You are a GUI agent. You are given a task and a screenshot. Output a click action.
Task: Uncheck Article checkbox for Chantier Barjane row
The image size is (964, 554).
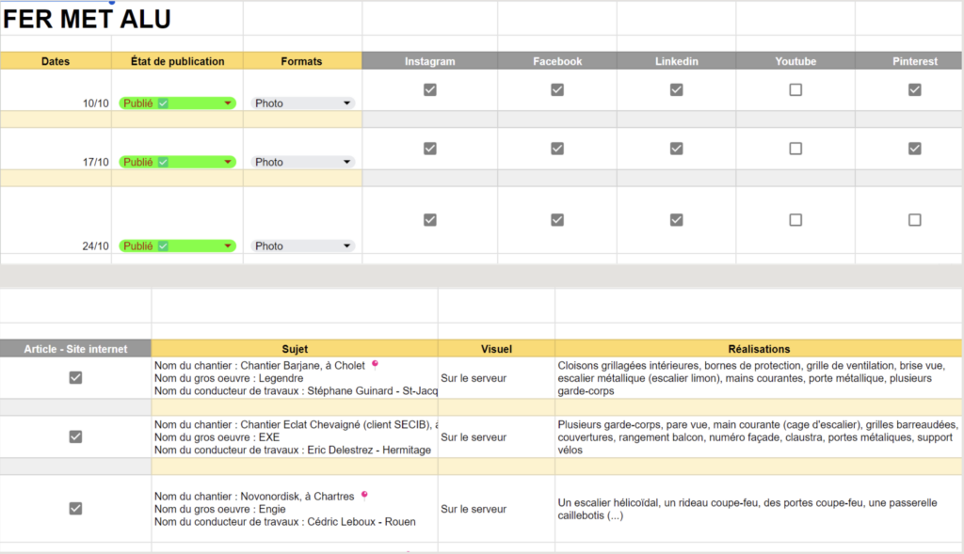point(75,378)
